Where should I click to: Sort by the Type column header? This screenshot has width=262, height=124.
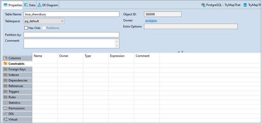88,56
